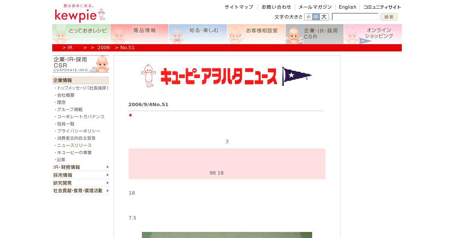The image size is (454, 238).
Task: Click the 2006 breadcrumb link
Action: [x=104, y=48]
